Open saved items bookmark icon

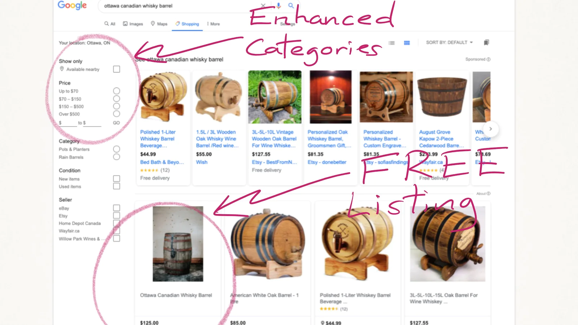click(x=486, y=43)
